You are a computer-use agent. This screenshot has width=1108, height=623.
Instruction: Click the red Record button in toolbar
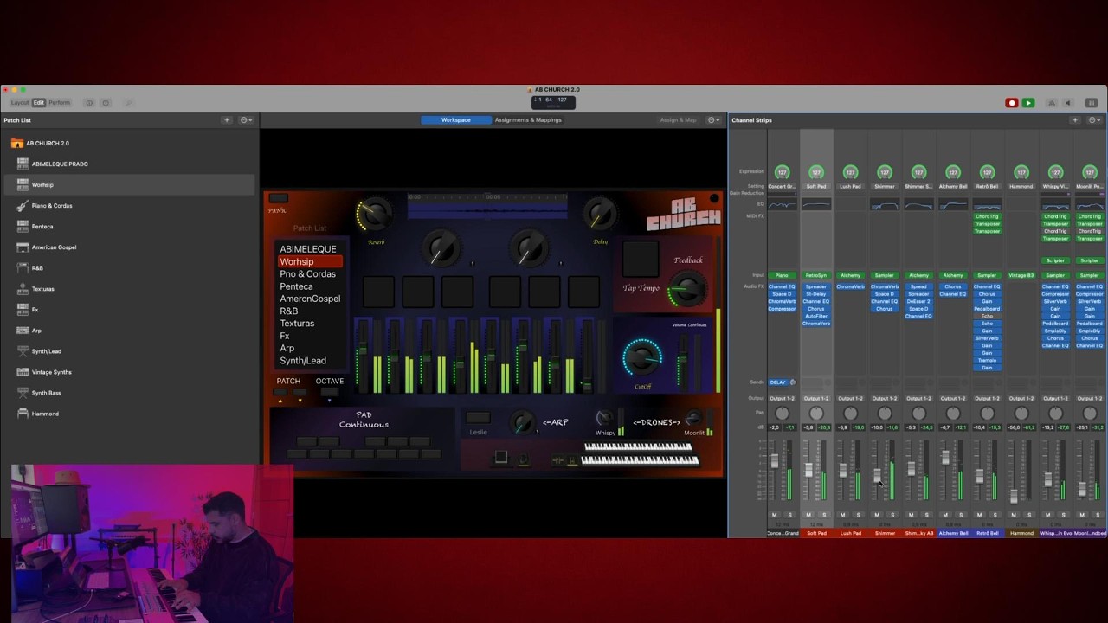(x=1011, y=103)
